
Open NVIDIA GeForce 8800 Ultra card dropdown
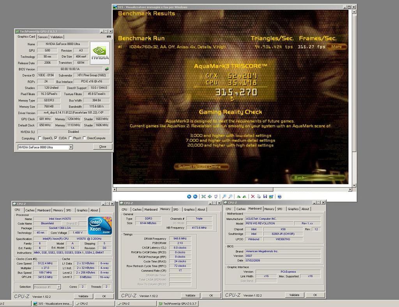[71, 147]
